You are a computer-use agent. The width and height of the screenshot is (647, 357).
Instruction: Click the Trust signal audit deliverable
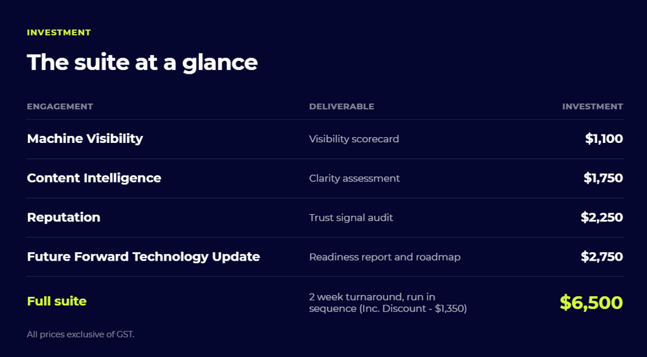[351, 218]
